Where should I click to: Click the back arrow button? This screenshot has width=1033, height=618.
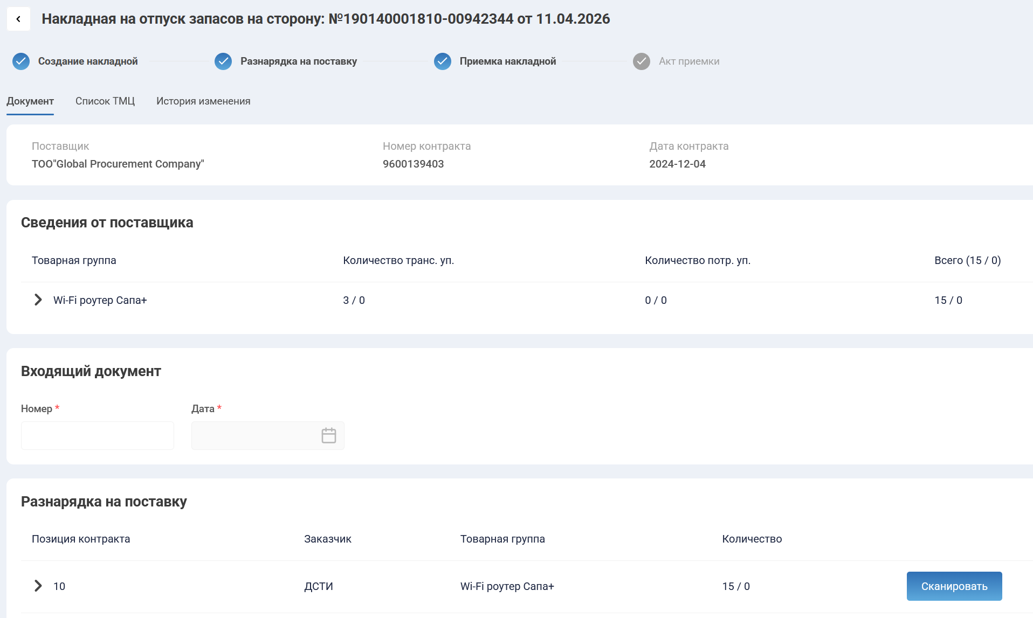coord(18,19)
